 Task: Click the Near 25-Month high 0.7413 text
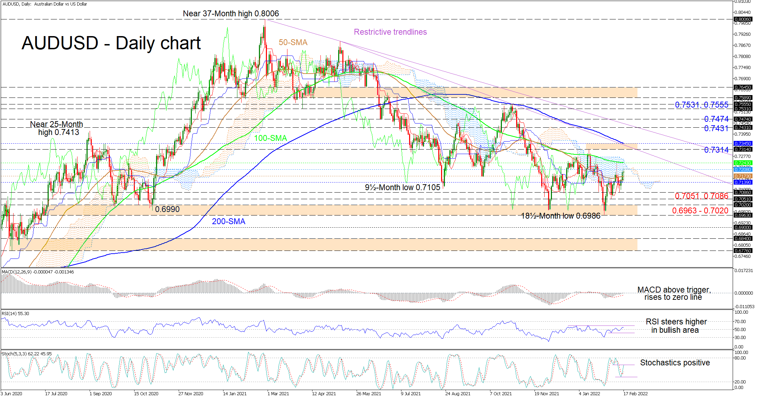coord(57,128)
